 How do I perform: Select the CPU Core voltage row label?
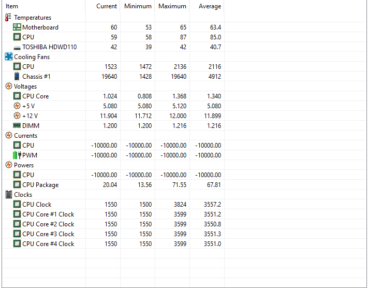pos(35,96)
